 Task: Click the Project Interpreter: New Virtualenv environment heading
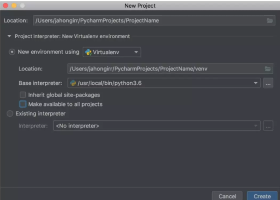coord(72,36)
